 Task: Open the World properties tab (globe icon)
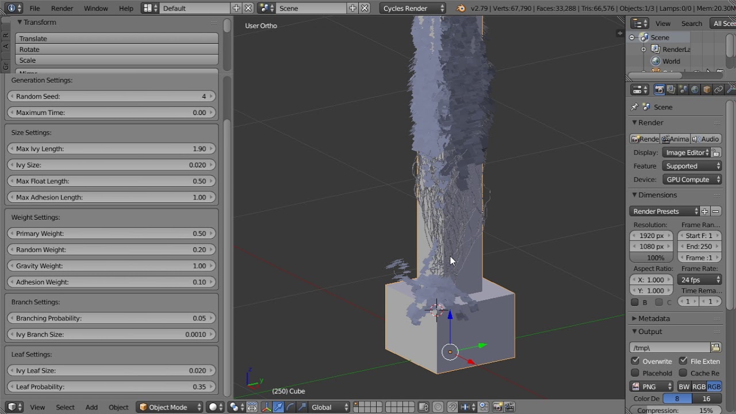click(695, 90)
